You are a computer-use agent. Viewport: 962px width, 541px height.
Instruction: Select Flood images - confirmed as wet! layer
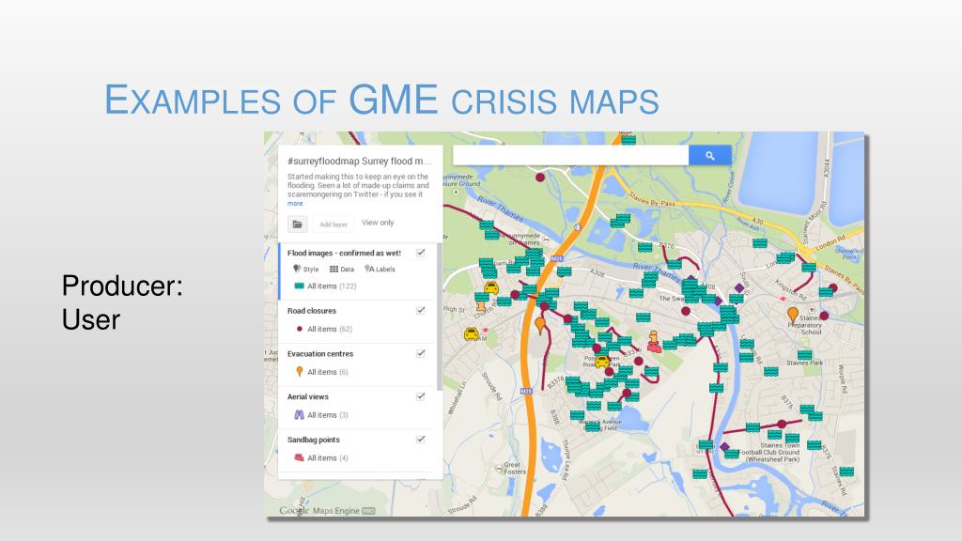(344, 253)
